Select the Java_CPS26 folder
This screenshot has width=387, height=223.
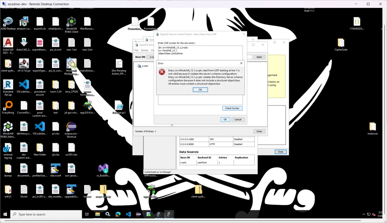click(x=71, y=87)
